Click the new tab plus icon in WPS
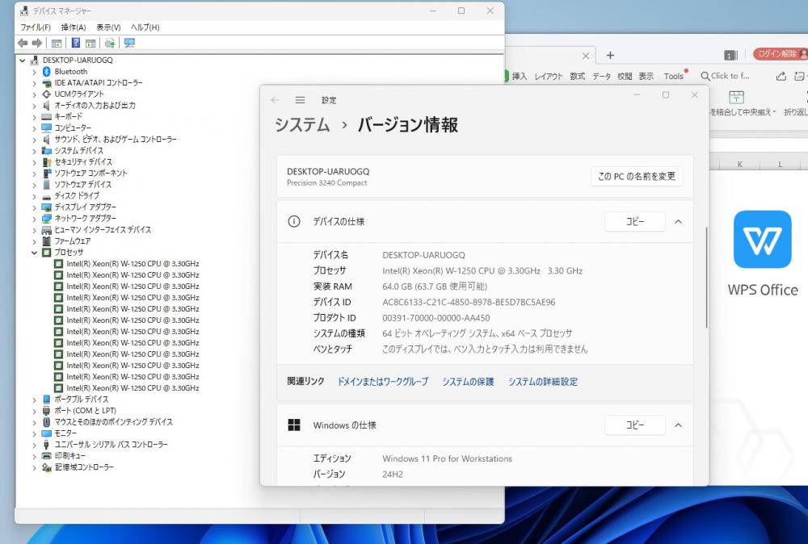This screenshot has height=544, width=808. pyautogui.click(x=610, y=55)
